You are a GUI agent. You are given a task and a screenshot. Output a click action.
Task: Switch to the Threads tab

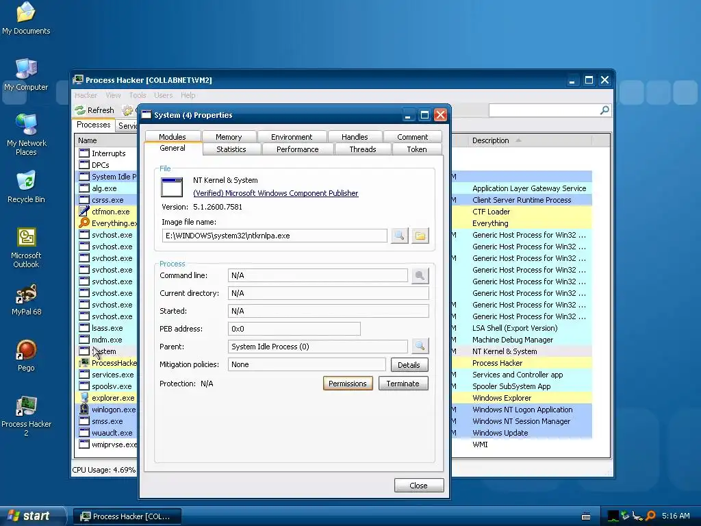[x=363, y=149]
